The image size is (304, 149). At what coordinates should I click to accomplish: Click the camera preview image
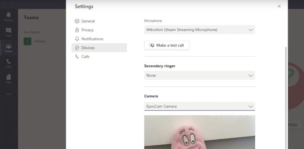[200, 132]
